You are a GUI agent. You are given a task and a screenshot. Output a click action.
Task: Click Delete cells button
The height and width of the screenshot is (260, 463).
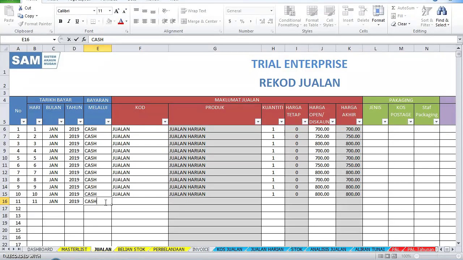point(363,15)
